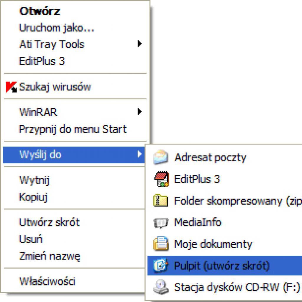Click the Kaspersky icon beside Szukaj wirusów

tap(11, 87)
